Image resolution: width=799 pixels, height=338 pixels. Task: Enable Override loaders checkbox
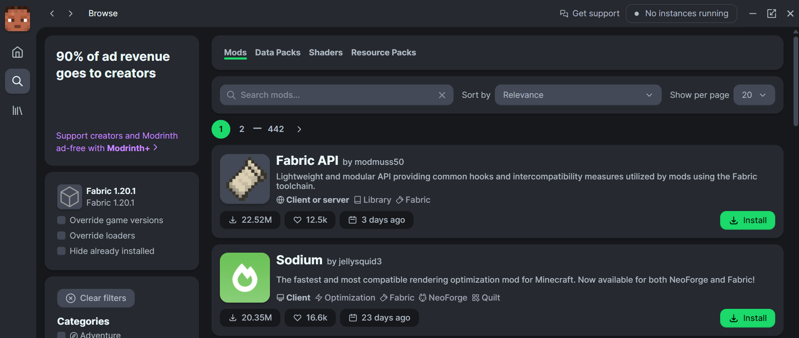(x=61, y=236)
